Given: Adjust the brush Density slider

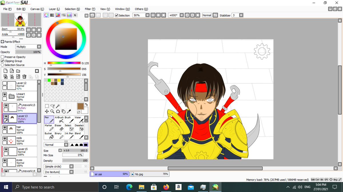Looking at the screenshot, I should (75, 161).
